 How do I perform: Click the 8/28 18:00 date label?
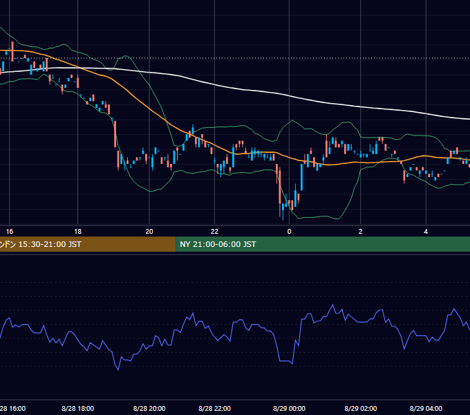[x=77, y=408]
